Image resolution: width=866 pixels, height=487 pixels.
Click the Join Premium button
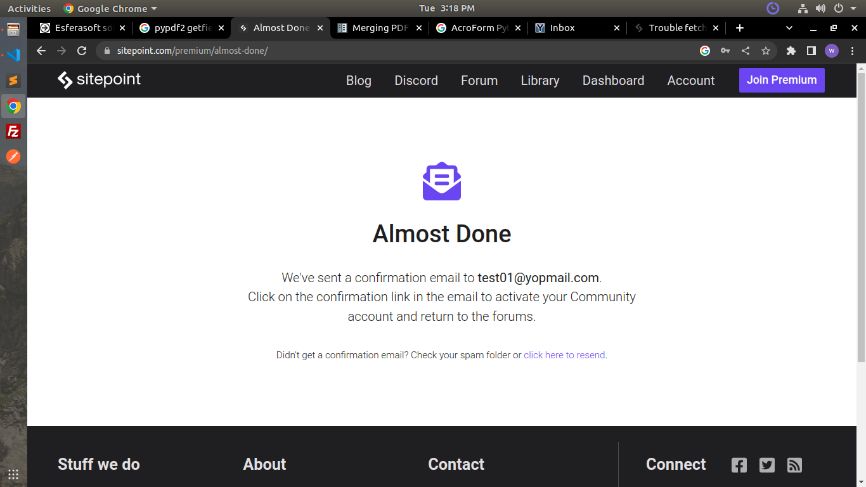pos(781,80)
